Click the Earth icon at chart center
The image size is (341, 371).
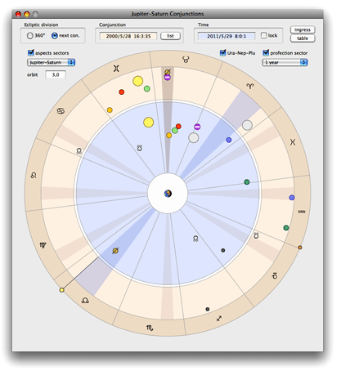(x=168, y=194)
